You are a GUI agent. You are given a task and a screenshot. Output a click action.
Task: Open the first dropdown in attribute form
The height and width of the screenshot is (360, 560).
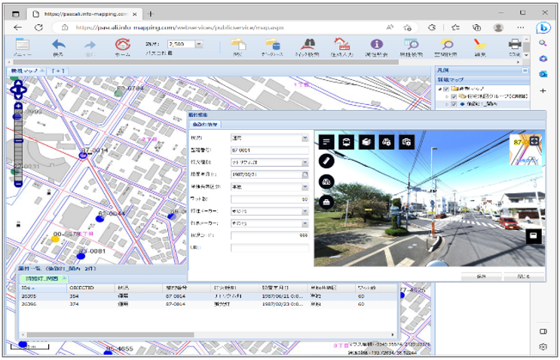(304, 139)
